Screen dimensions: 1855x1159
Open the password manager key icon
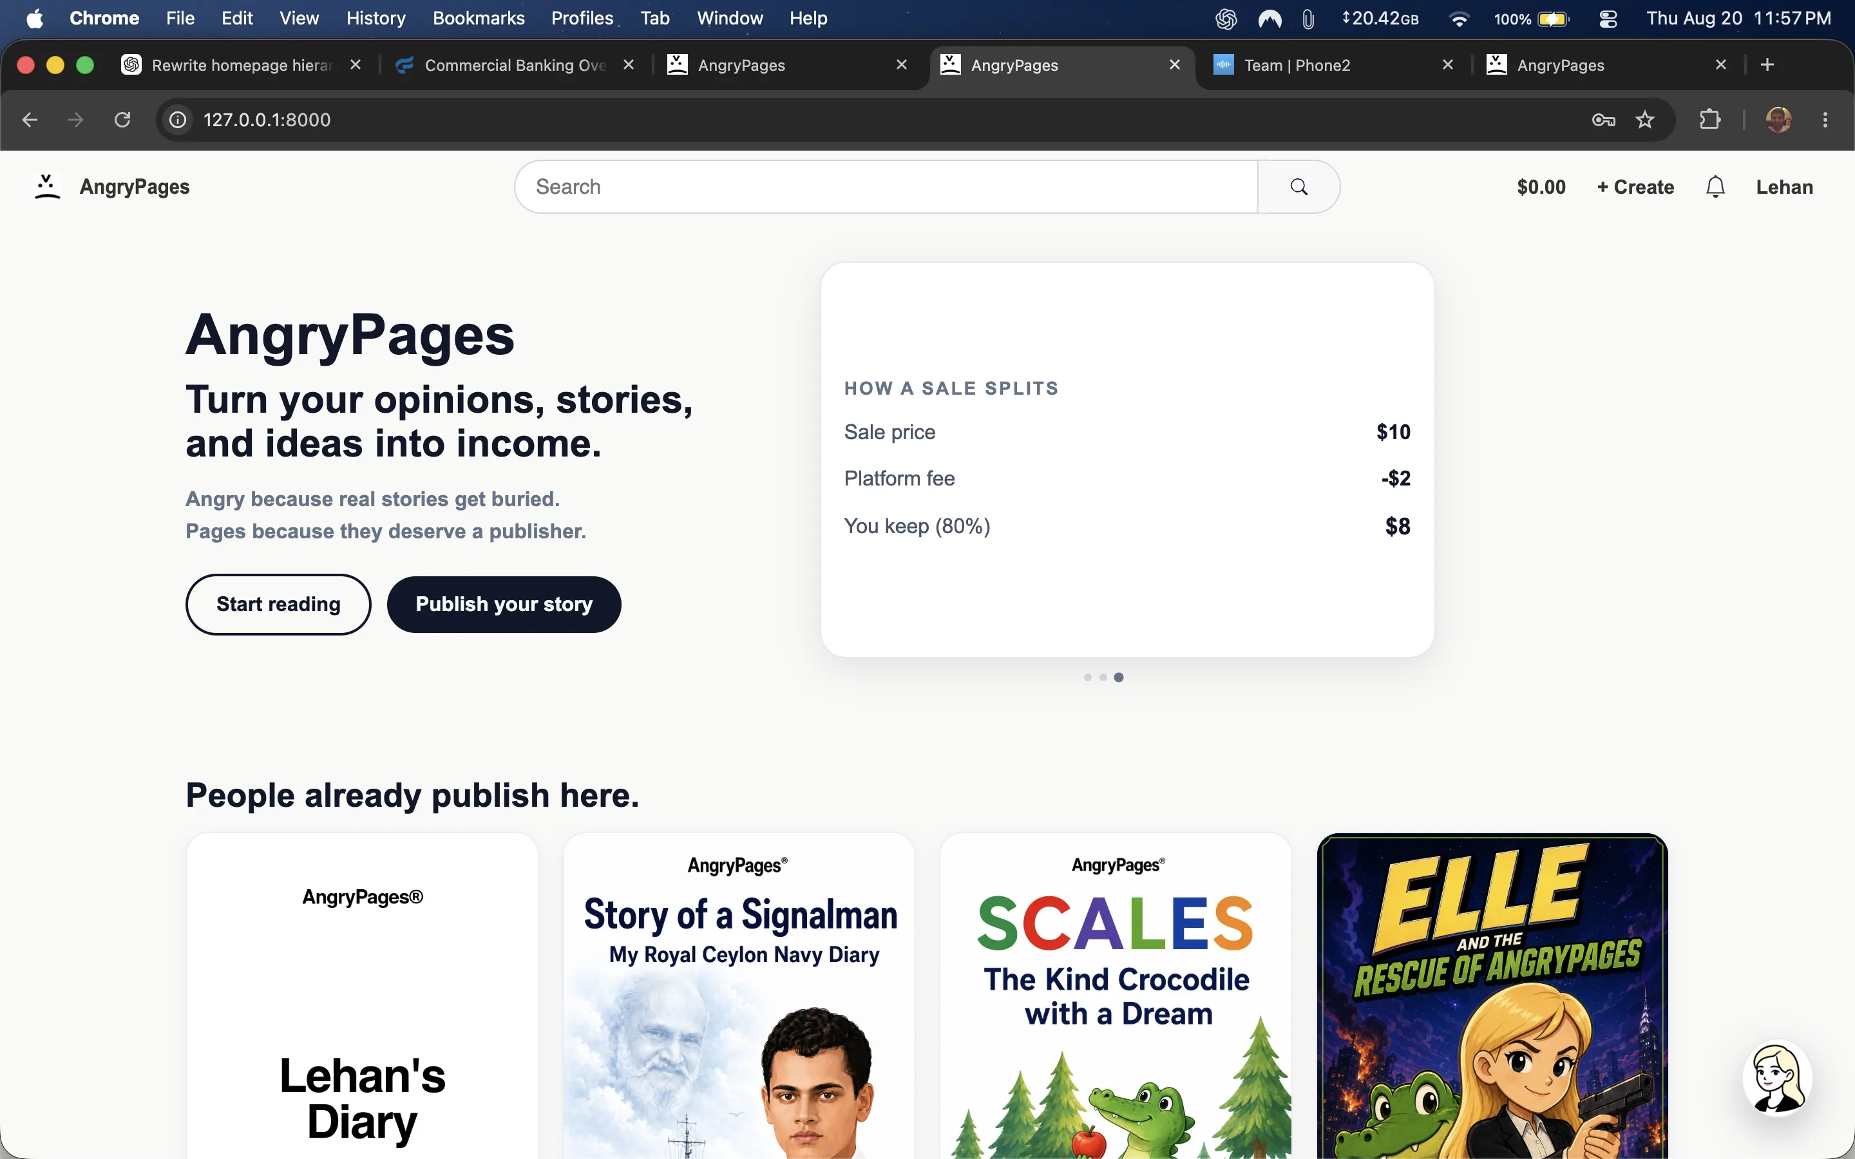point(1604,120)
